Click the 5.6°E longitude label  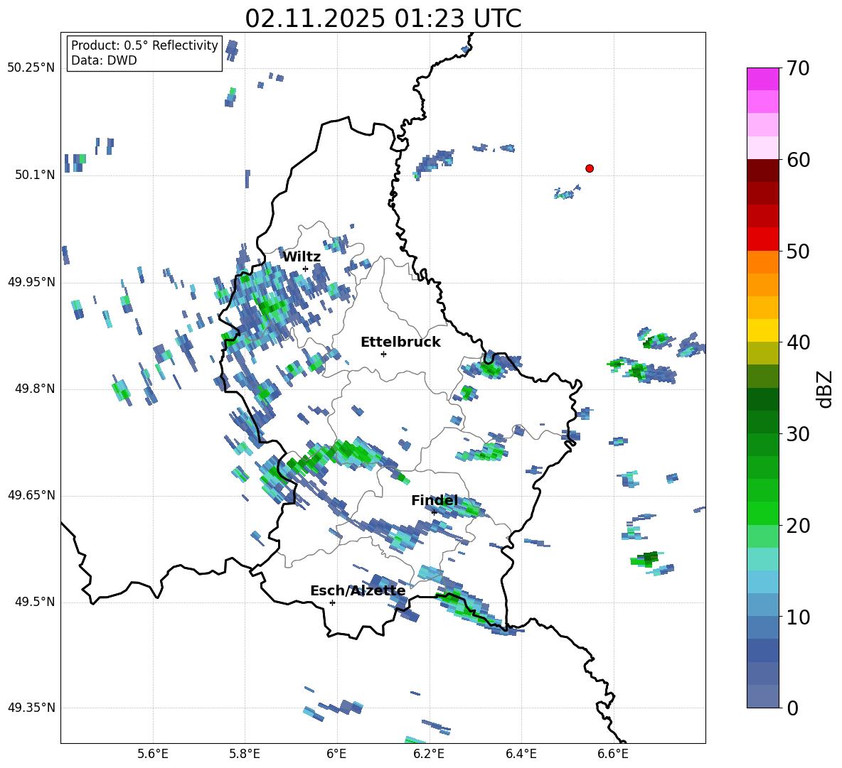153,754
